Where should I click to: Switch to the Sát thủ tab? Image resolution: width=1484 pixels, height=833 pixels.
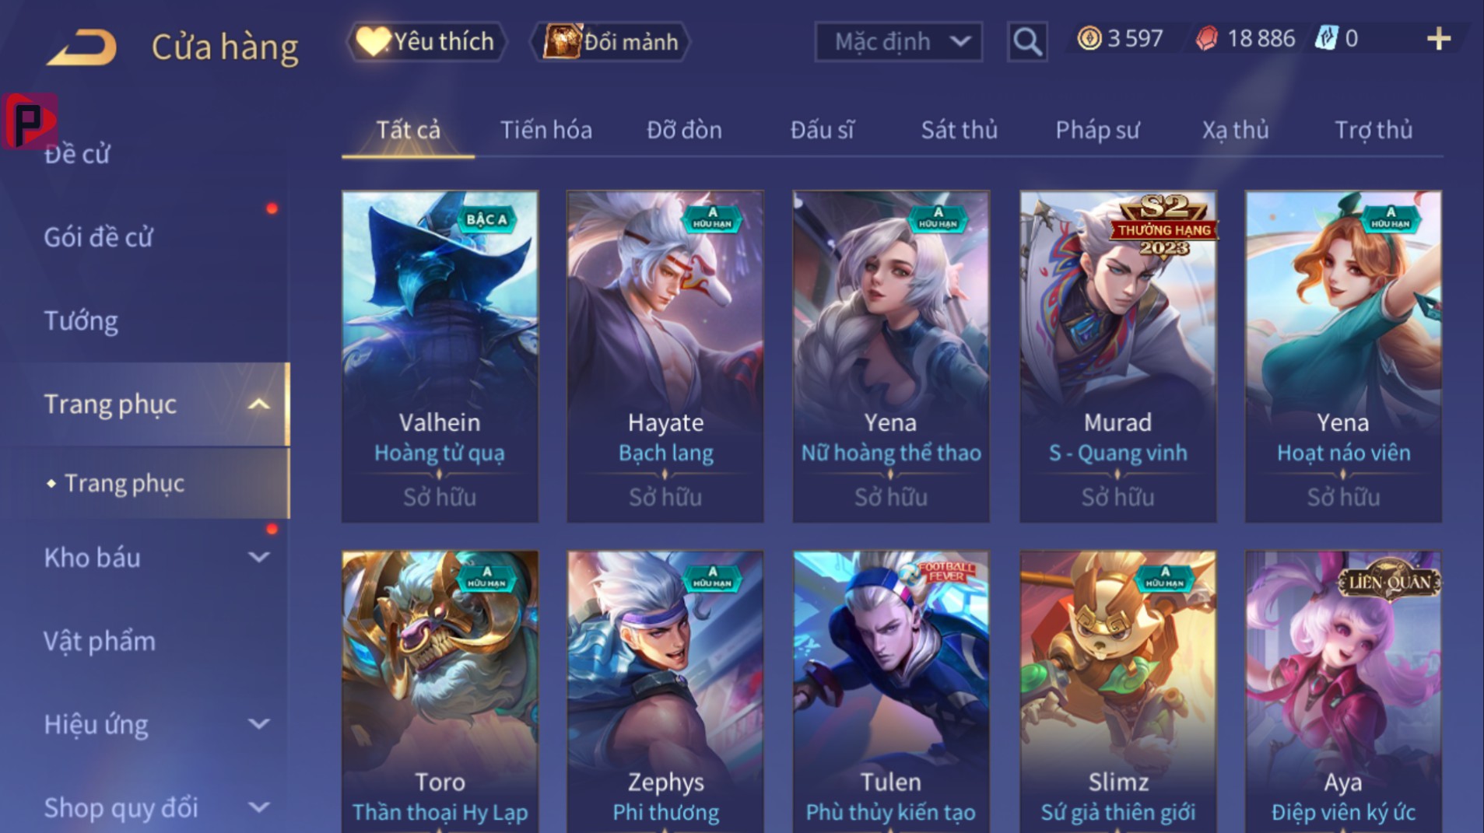(959, 130)
